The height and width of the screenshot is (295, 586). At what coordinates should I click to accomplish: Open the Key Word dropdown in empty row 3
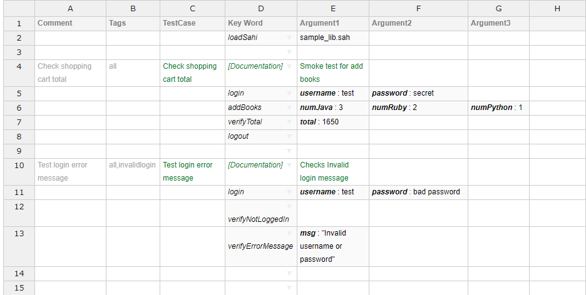[289, 52]
